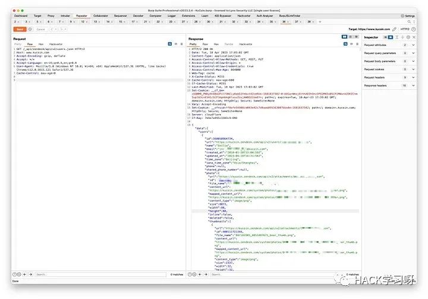Expand Request attributes section
This screenshot has width=428, height=299.
389,45
